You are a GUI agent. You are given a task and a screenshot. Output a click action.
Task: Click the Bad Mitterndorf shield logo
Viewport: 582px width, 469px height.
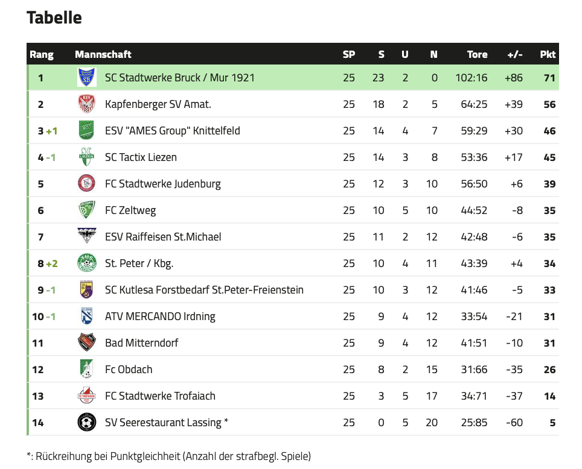coord(87,342)
